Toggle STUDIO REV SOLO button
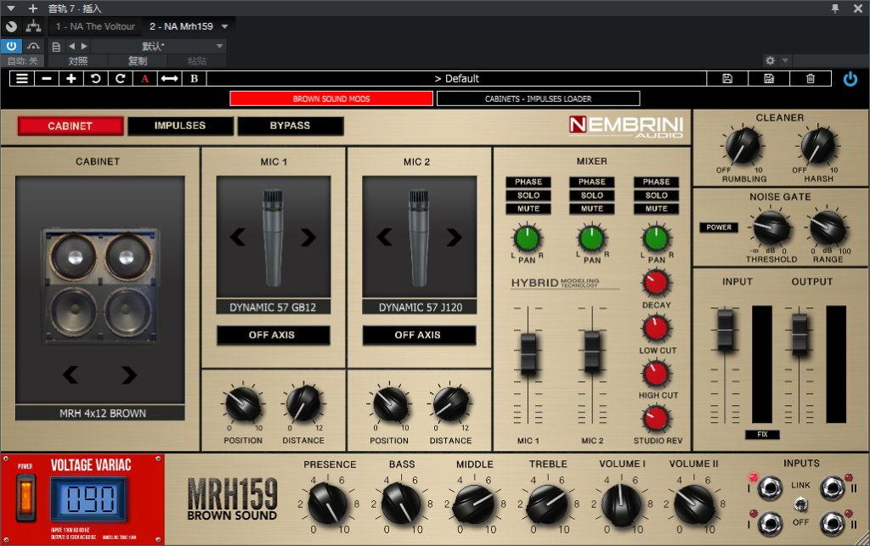The height and width of the screenshot is (546, 870). click(657, 195)
